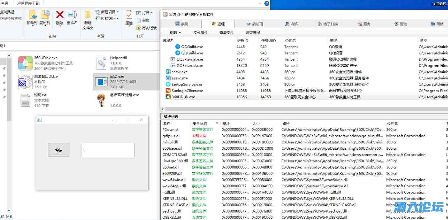
Task: Click the Delete (删除) red X icon
Action: 59,15
